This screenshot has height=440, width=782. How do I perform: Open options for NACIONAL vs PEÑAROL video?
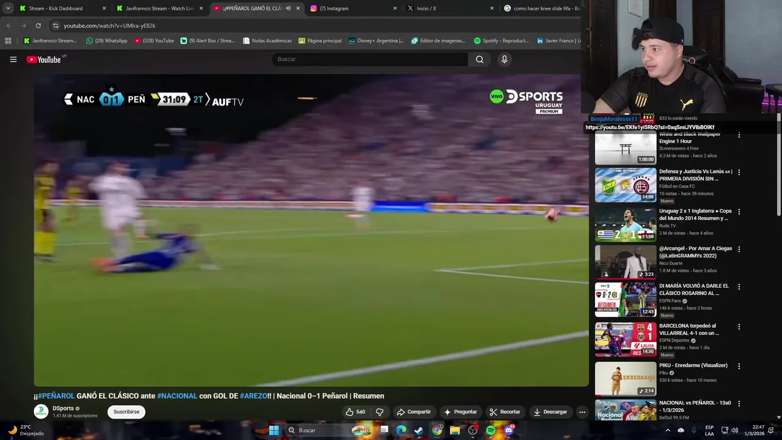[x=739, y=404]
